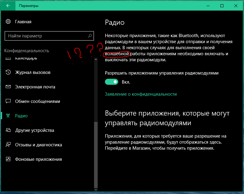Click the Радио antenna icon
The height and width of the screenshot is (194, 244).
(8, 116)
